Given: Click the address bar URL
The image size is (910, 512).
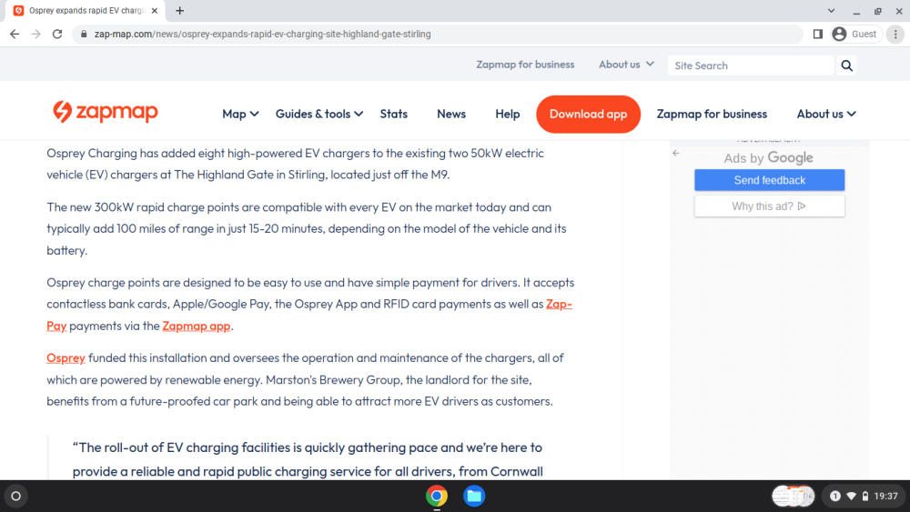Looking at the screenshot, I should click(x=262, y=35).
